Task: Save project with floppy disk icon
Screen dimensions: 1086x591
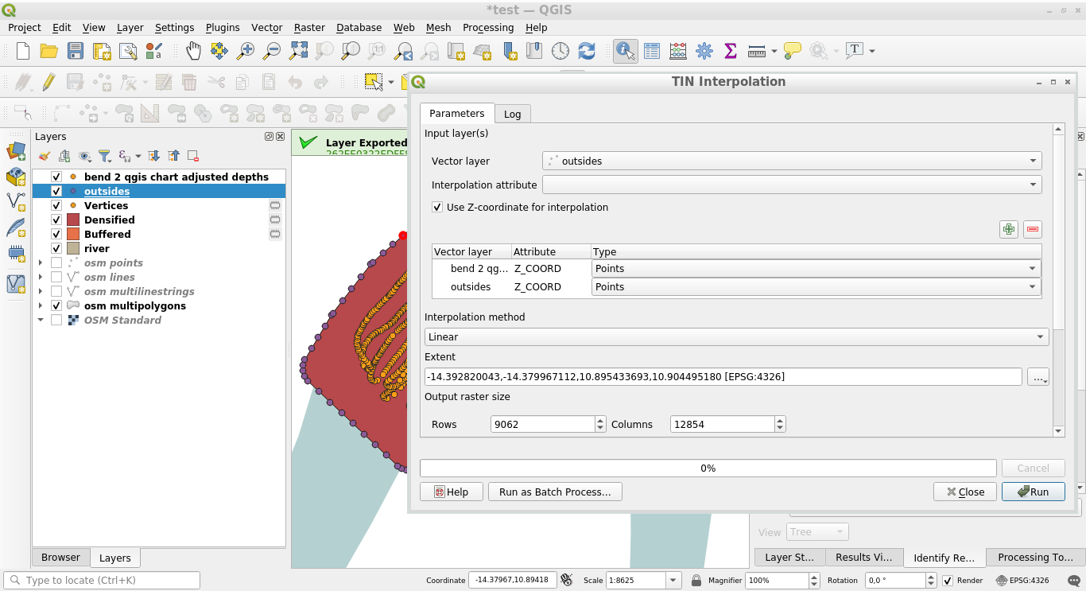Action: click(x=76, y=51)
